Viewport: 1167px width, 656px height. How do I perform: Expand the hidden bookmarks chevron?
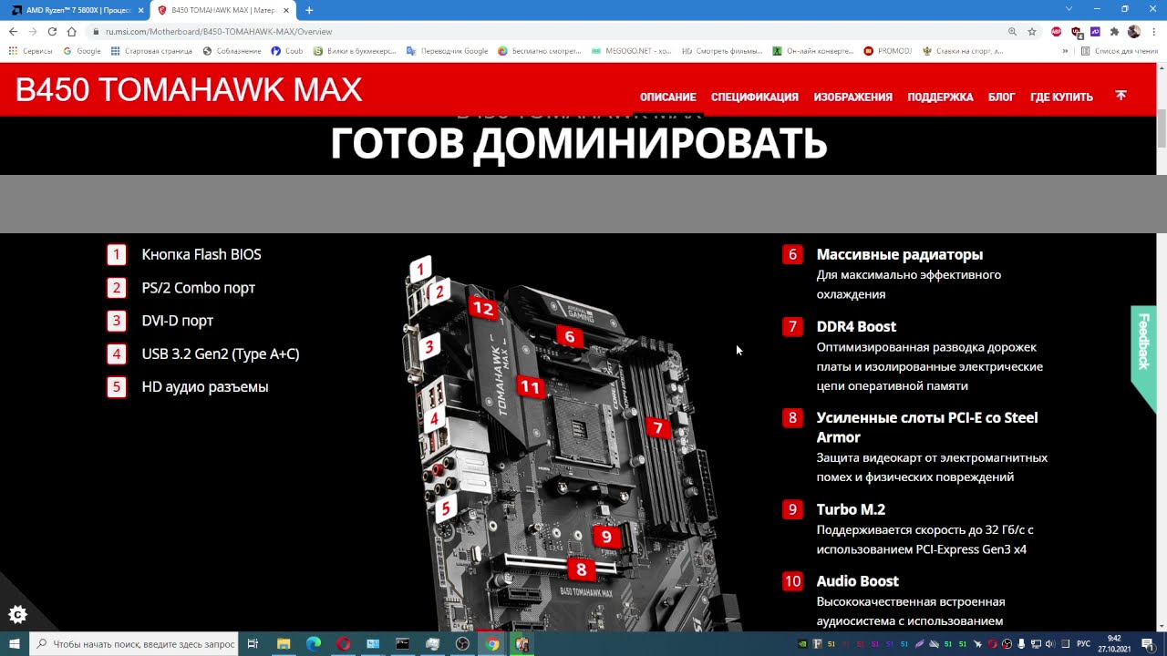[1065, 51]
